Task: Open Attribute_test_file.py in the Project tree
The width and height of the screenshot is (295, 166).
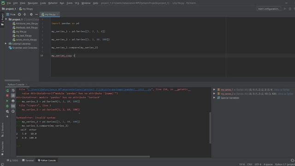Action: [x=25, y=24]
